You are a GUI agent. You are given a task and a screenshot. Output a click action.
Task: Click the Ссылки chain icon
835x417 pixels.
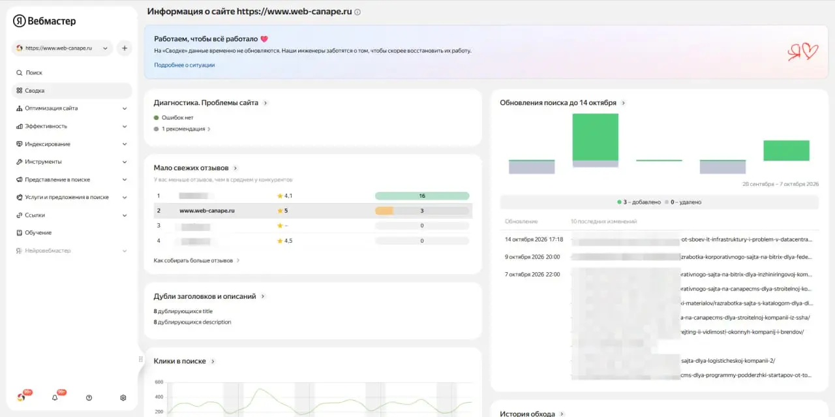click(20, 215)
